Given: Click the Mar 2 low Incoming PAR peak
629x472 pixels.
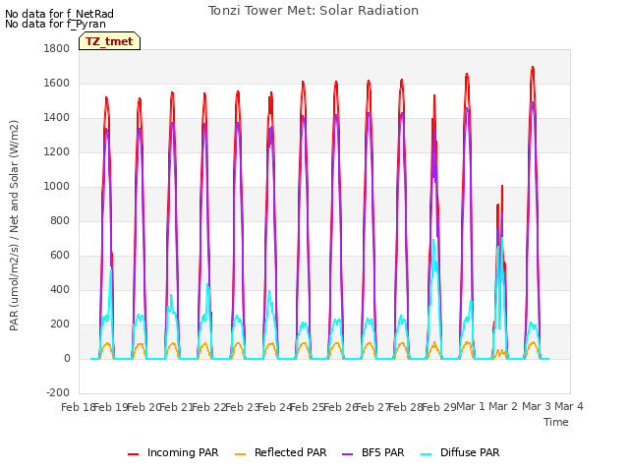Looking at the screenshot, I should pos(502,186).
